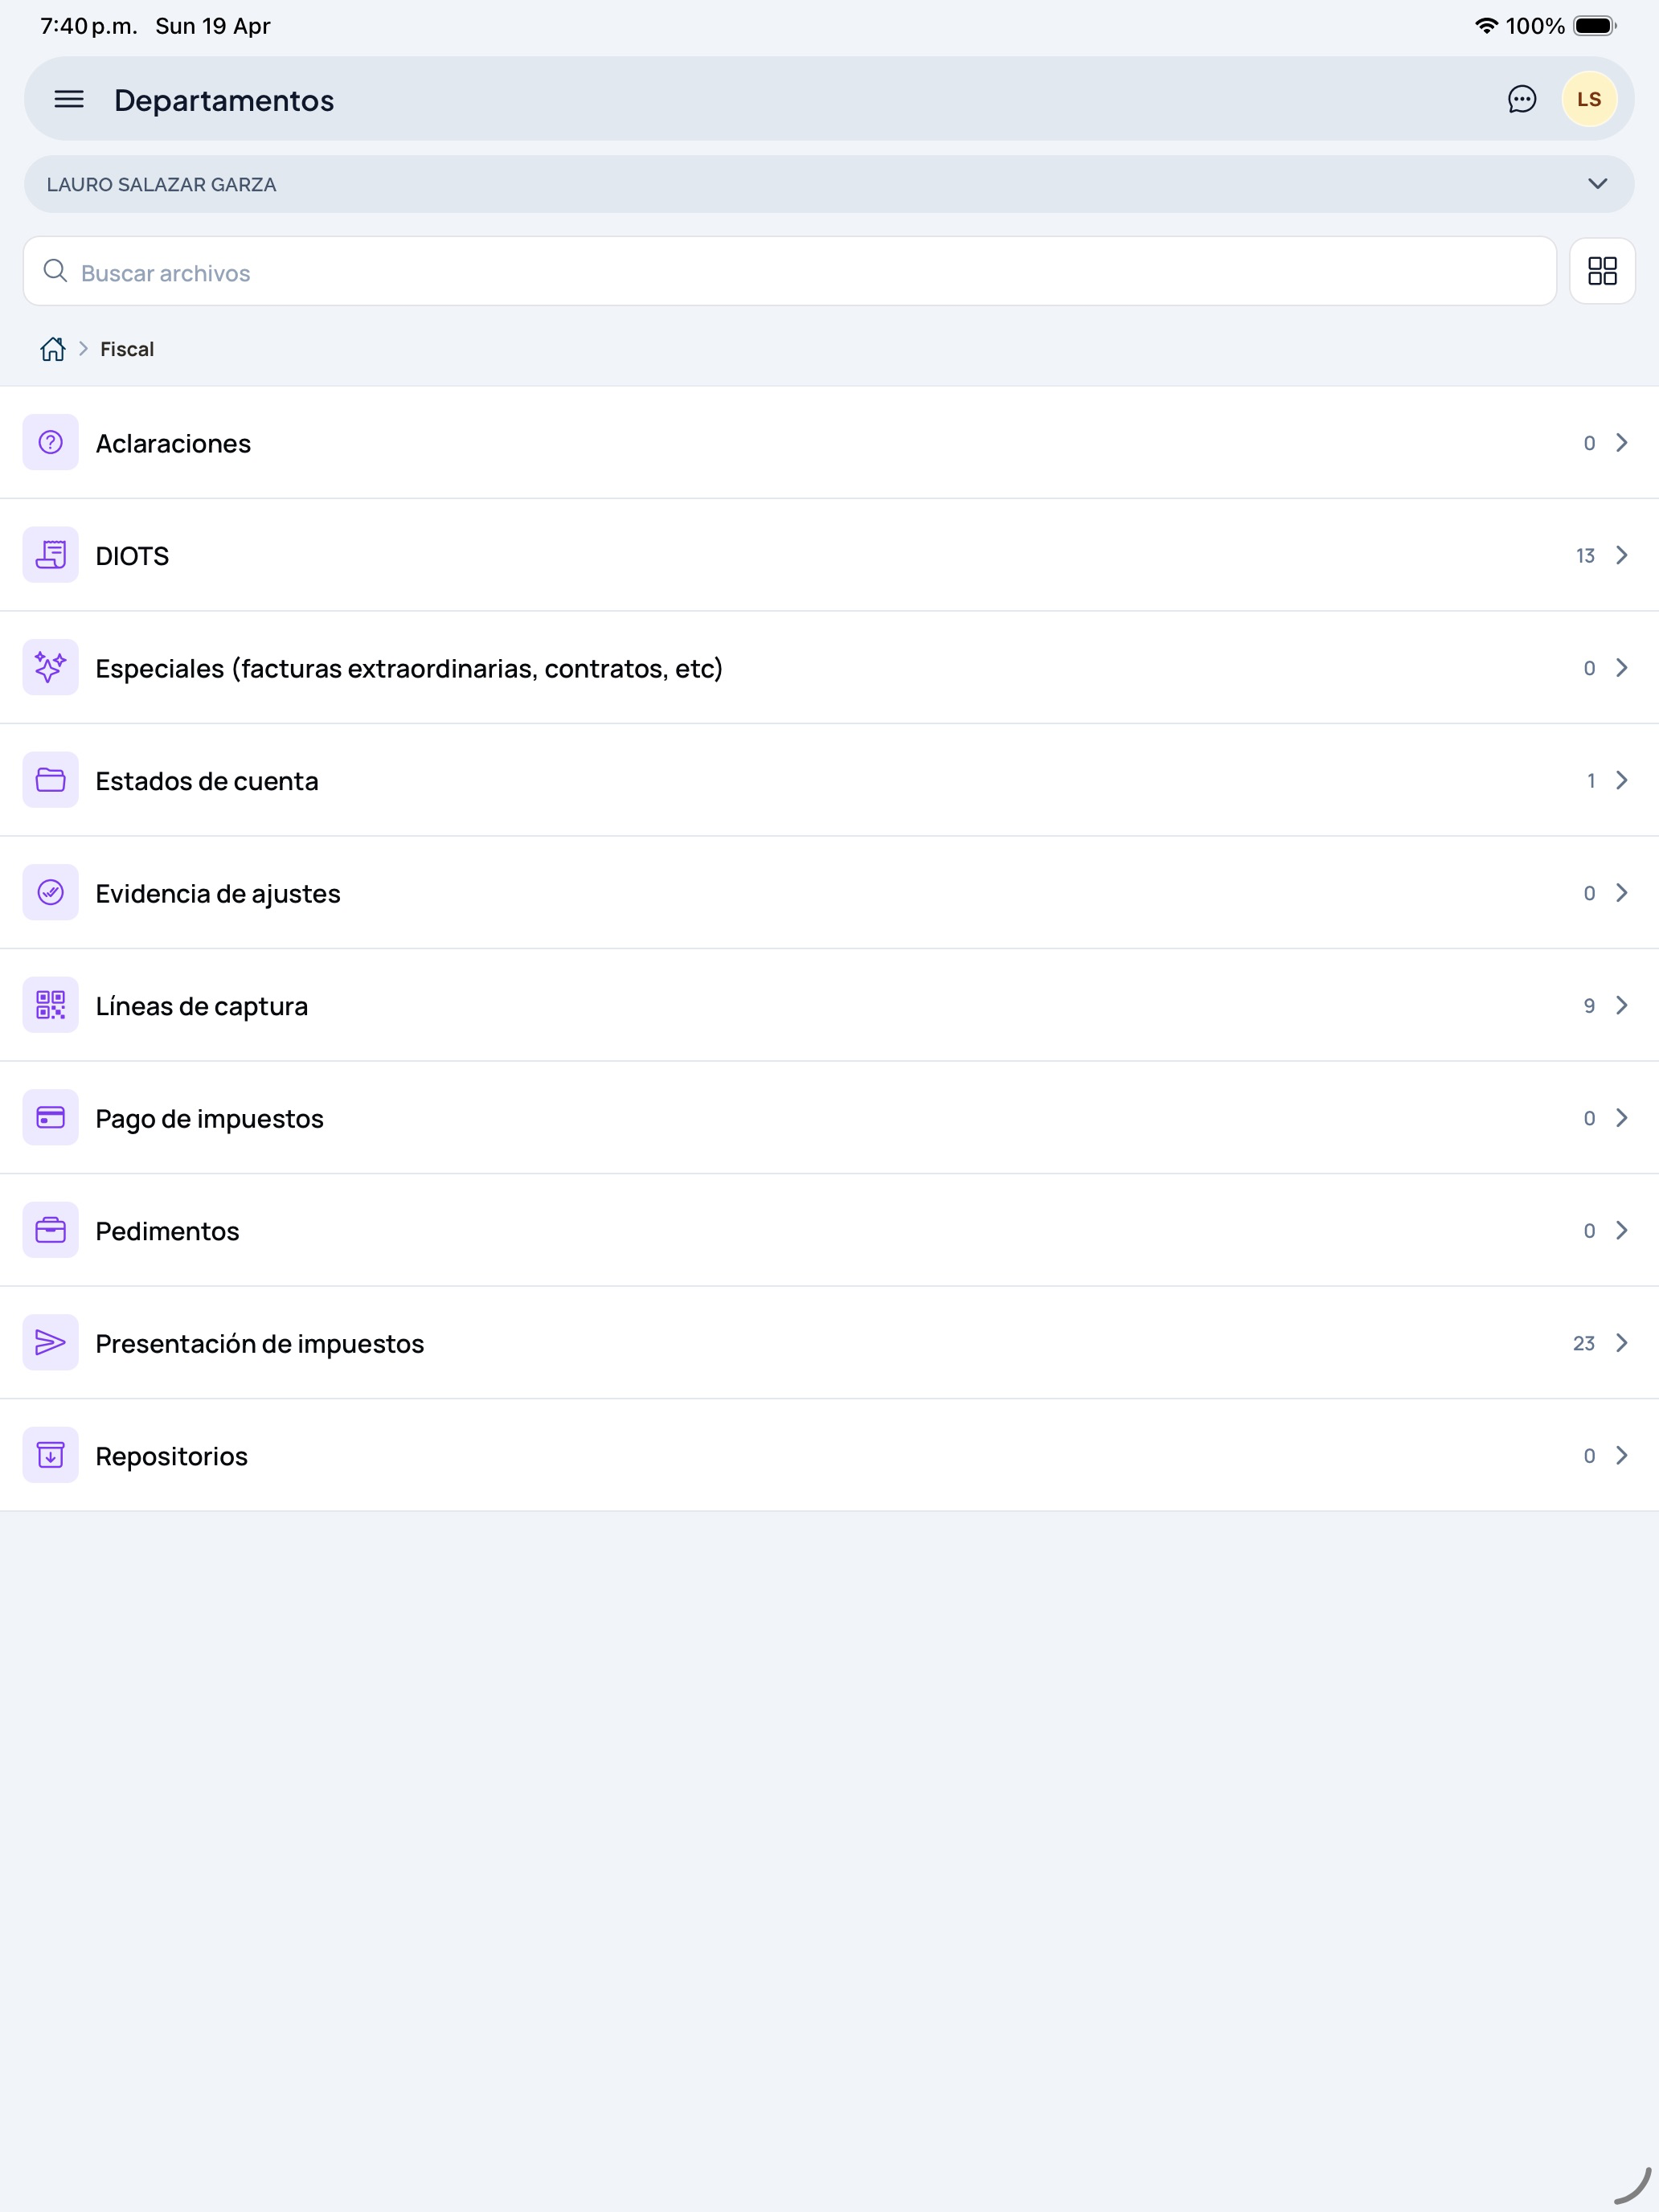Expand Evidencia de ajustes chevron
The width and height of the screenshot is (1659, 2212).
coord(1622,892)
